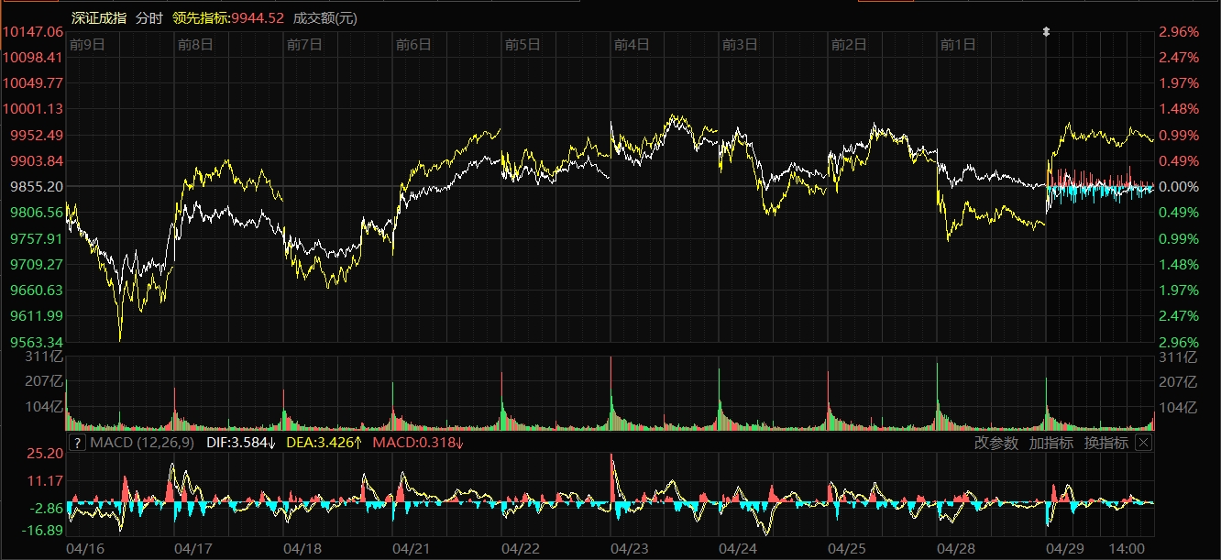Select the 前1日 day marker
Viewport: 1221px width, 560px height.
958,44
